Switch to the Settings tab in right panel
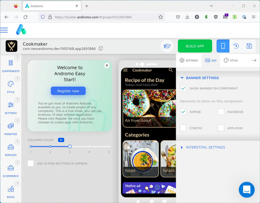Image resolution: width=260 pixels, height=203 pixels. pos(189,60)
